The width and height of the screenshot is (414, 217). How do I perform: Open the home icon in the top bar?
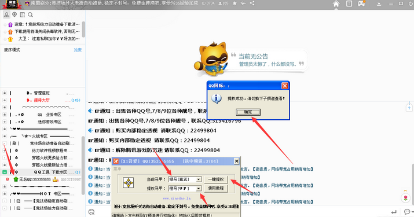[x=336, y=3]
